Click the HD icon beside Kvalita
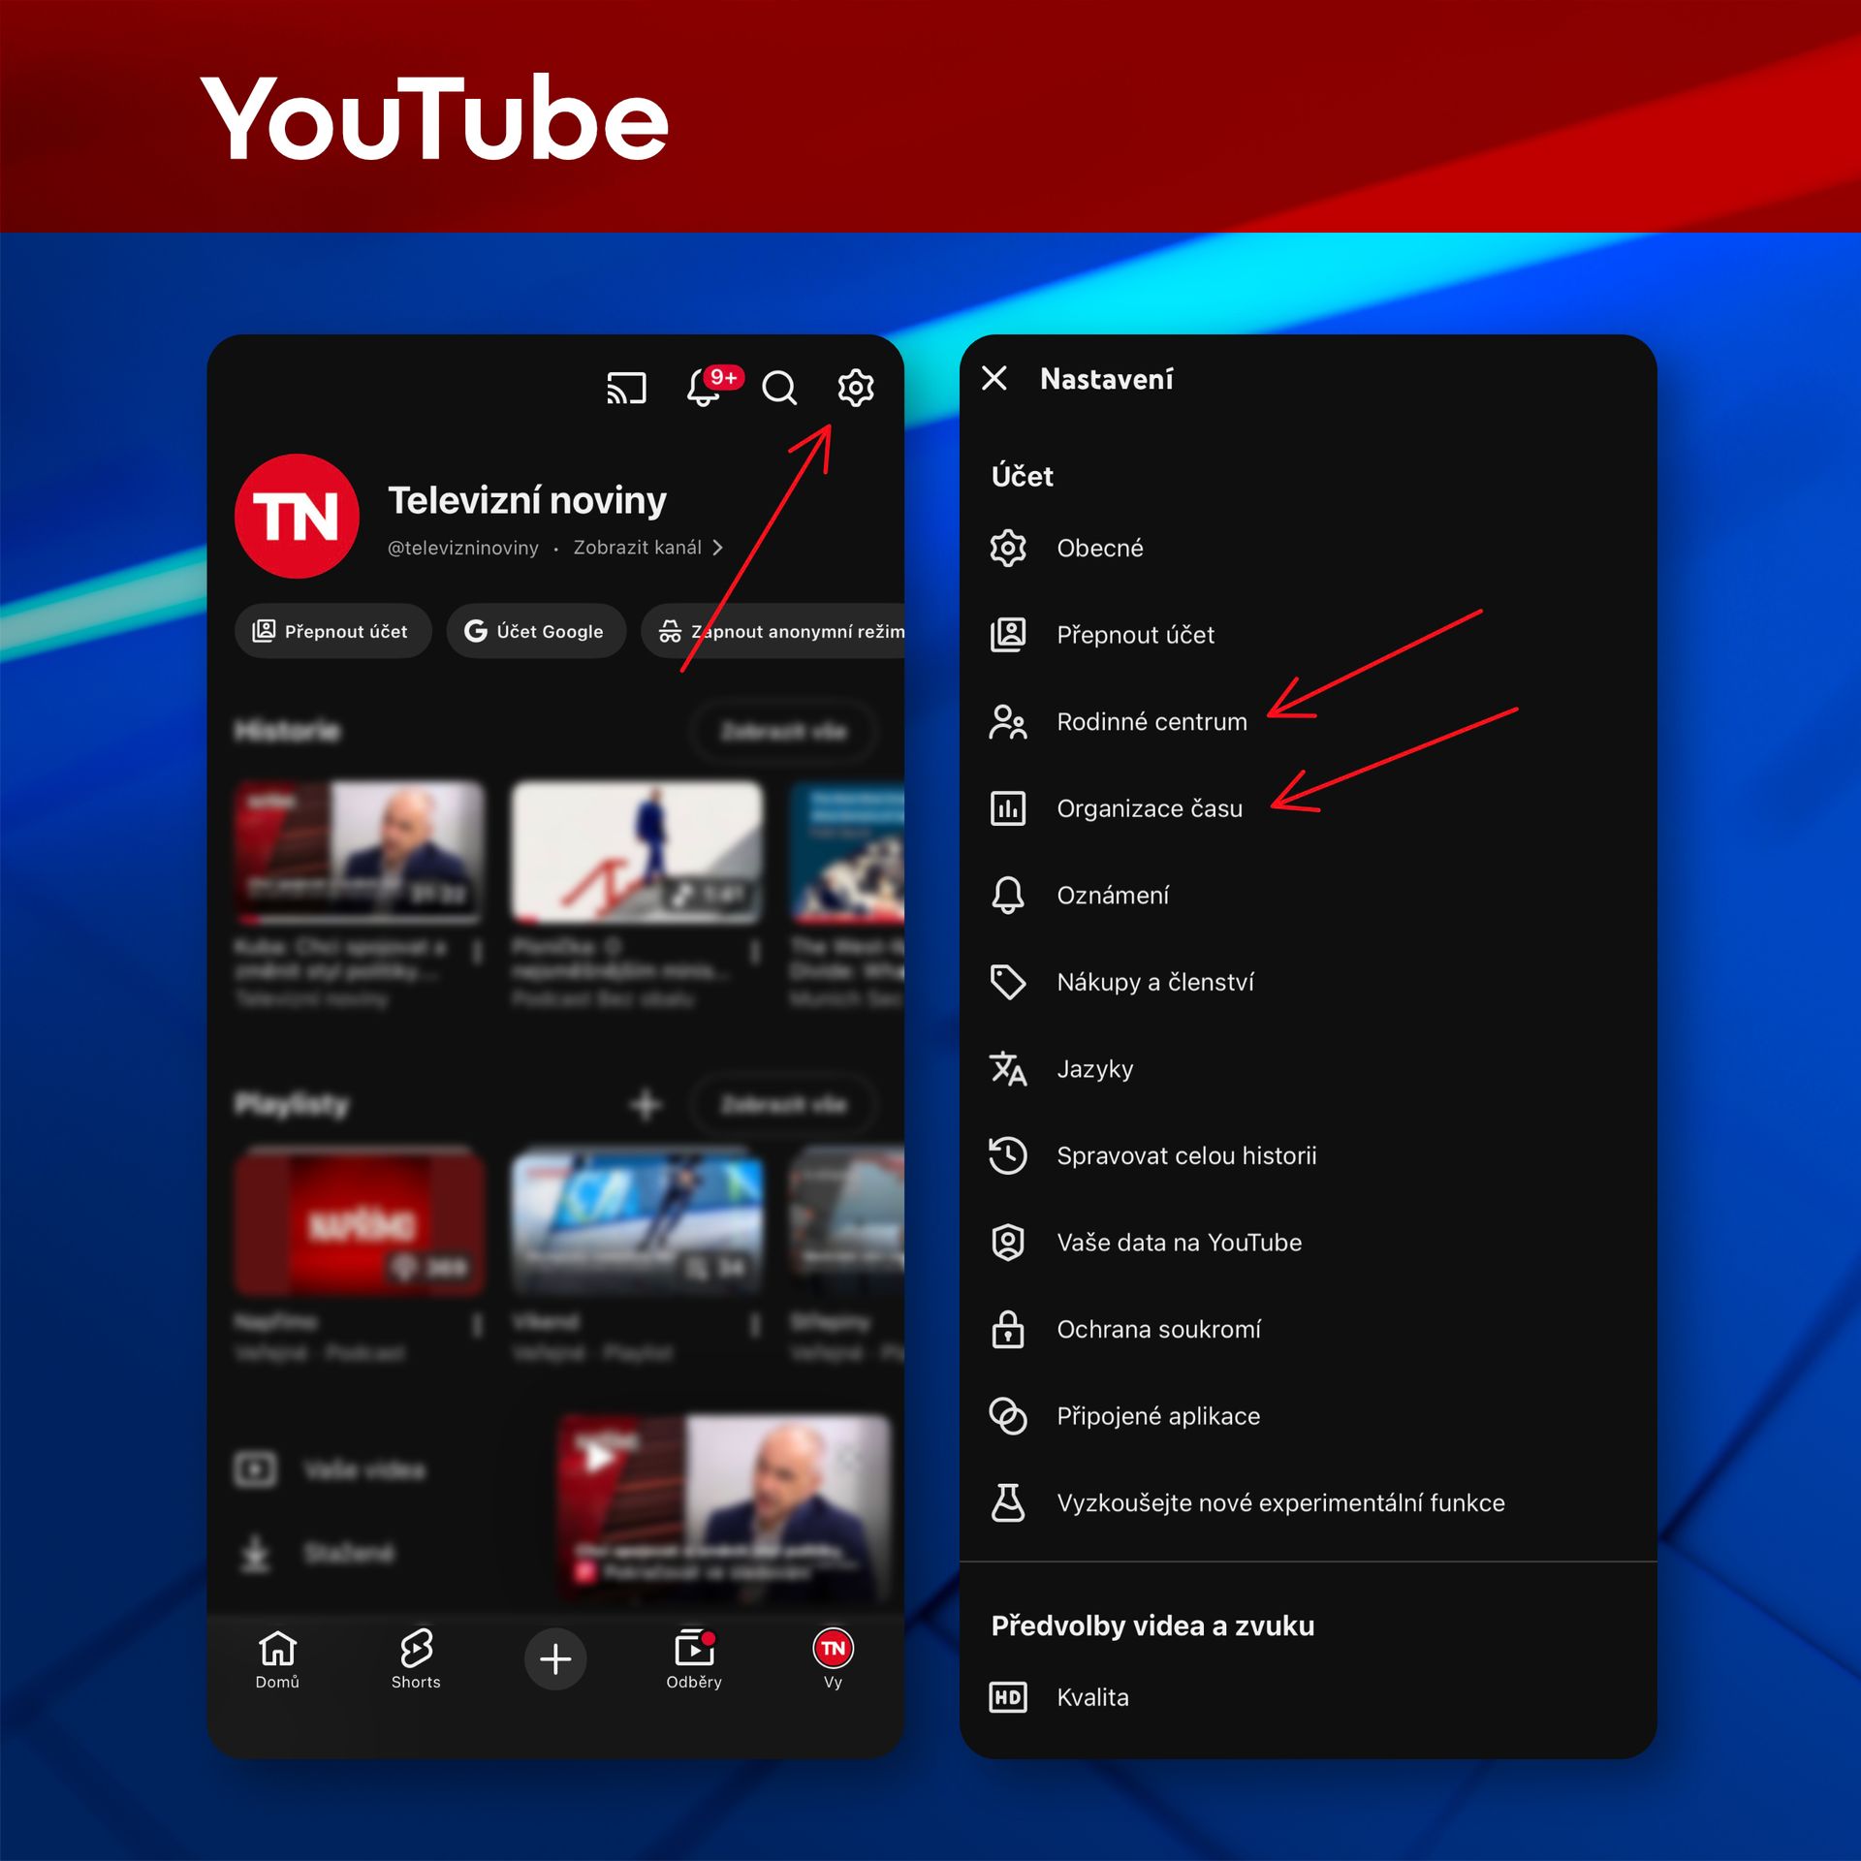 click(x=1008, y=1697)
